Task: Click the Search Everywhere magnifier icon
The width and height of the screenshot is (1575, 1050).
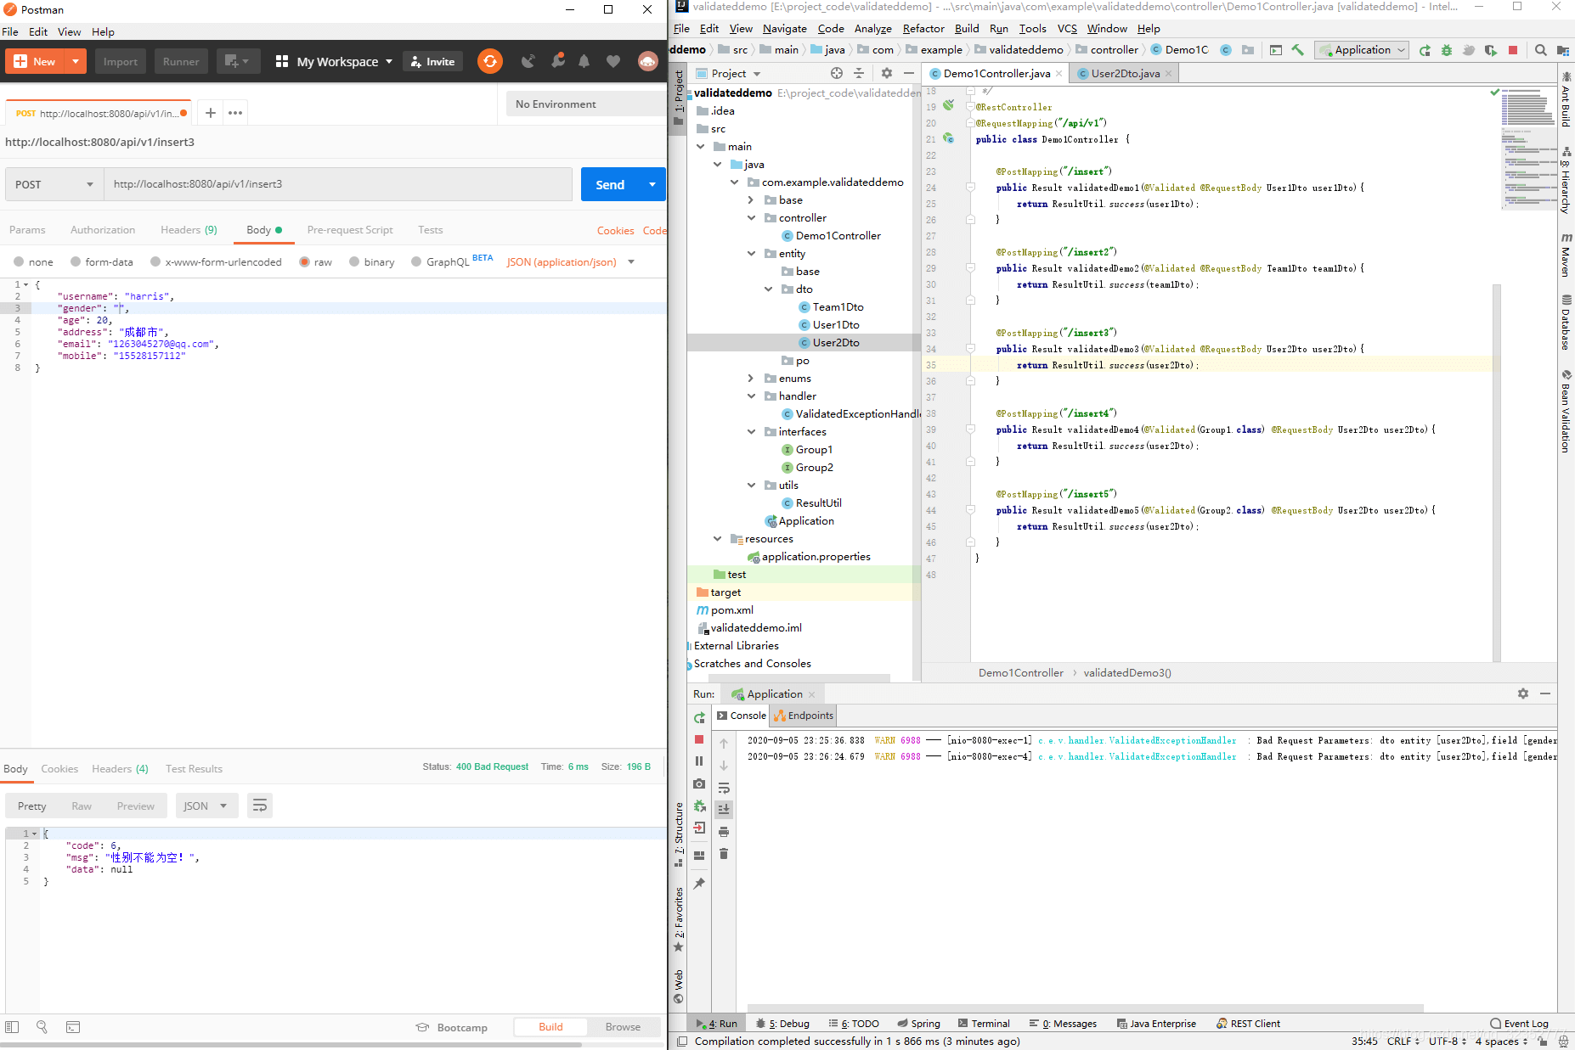Action: [1540, 50]
